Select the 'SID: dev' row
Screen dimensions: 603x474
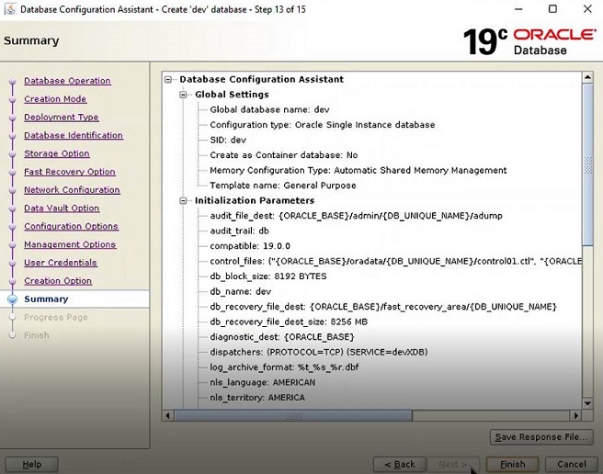[228, 141]
